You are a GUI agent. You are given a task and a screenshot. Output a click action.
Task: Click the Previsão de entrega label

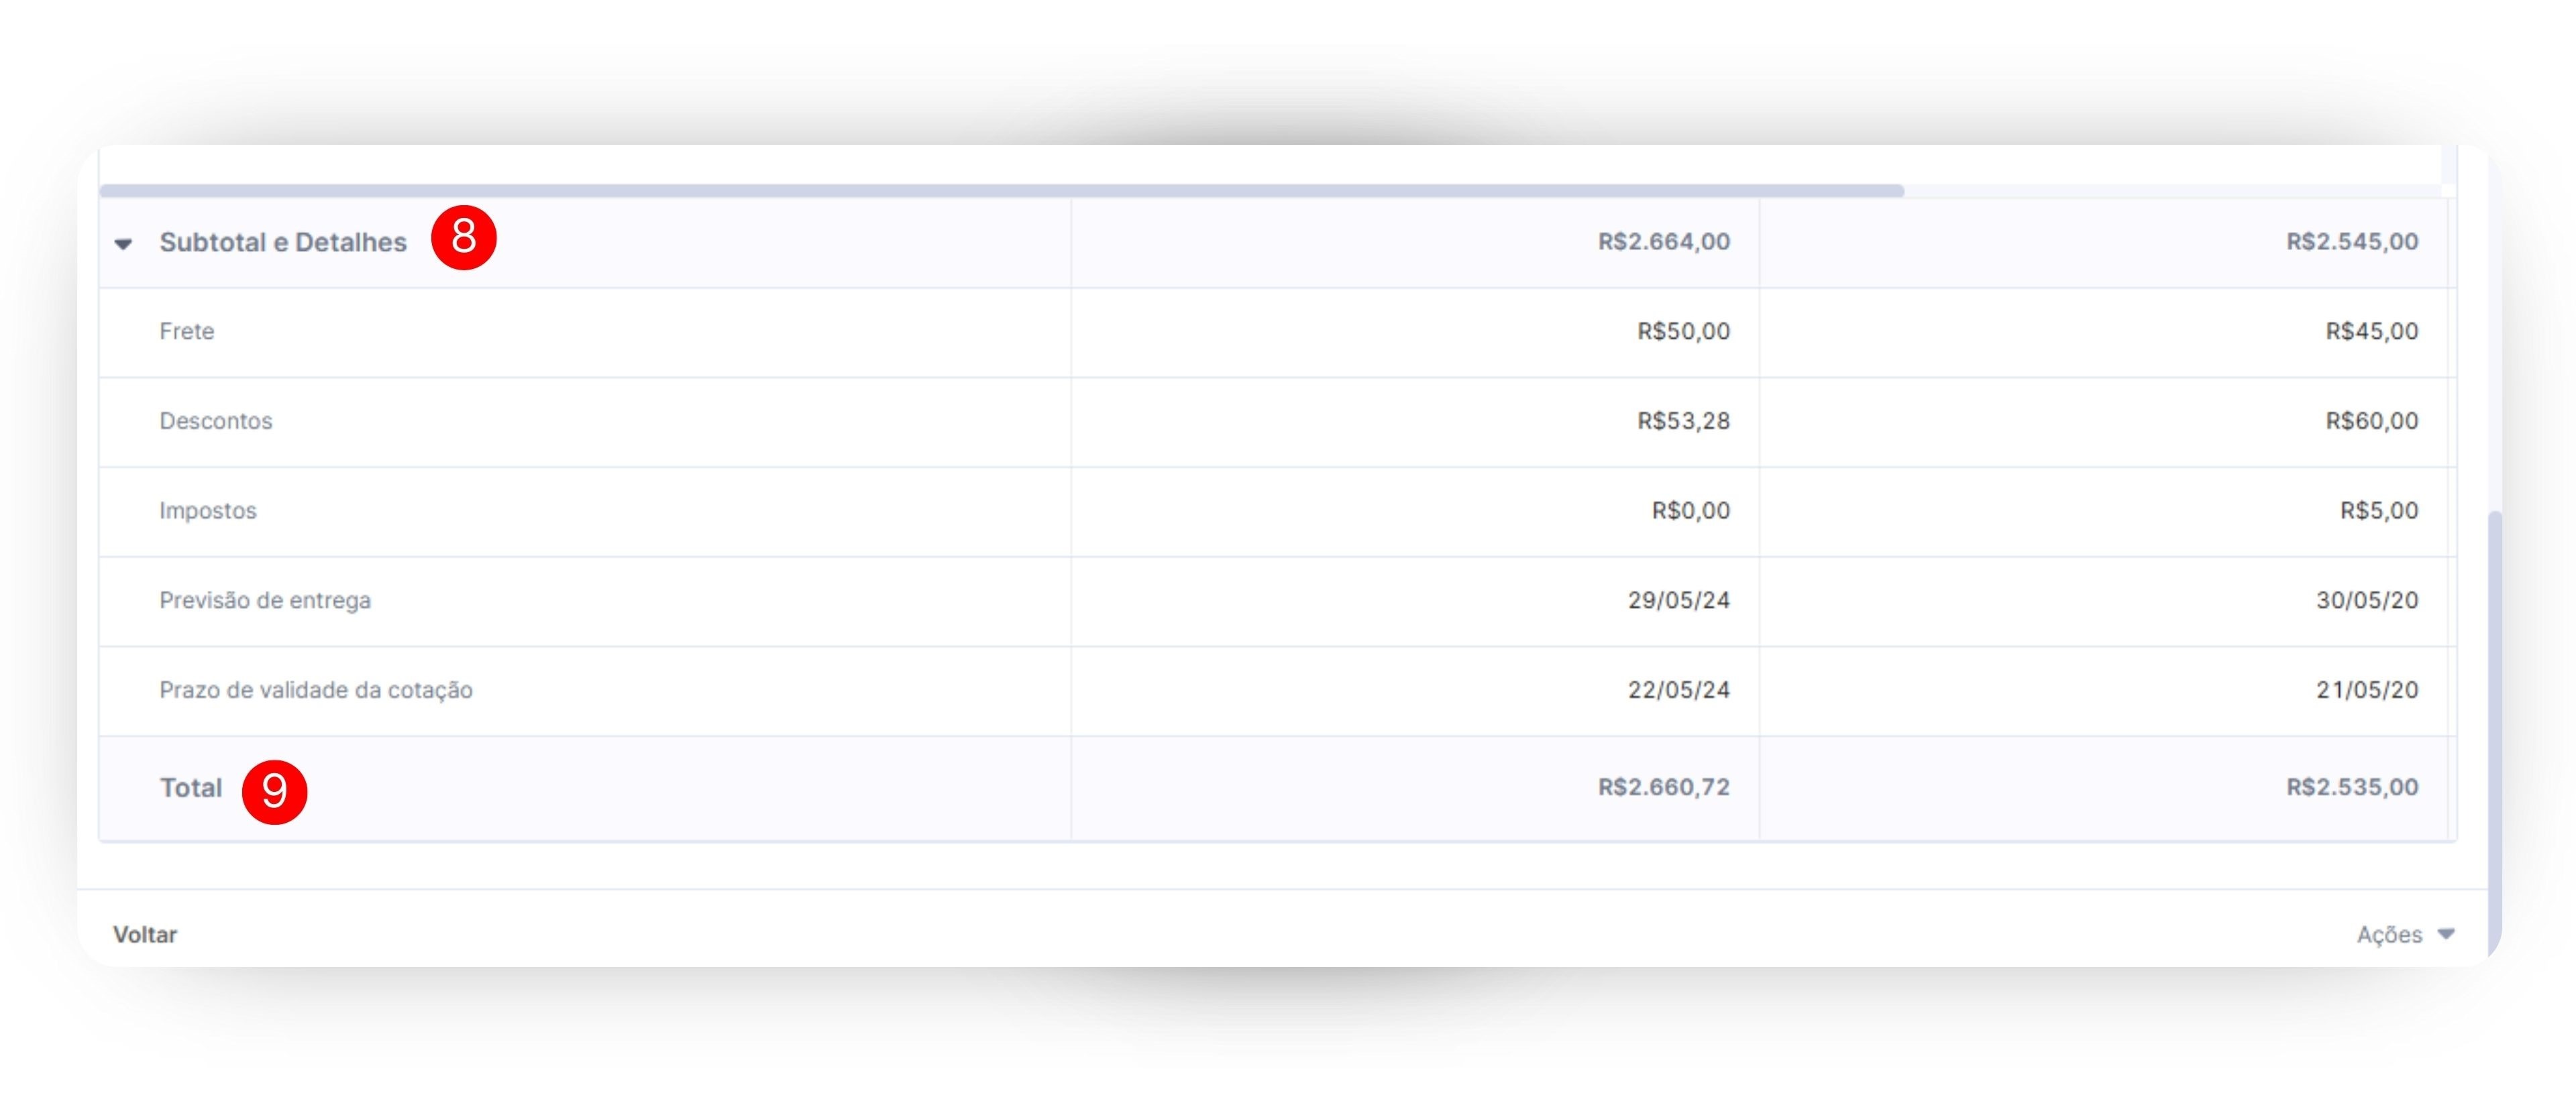tap(265, 600)
